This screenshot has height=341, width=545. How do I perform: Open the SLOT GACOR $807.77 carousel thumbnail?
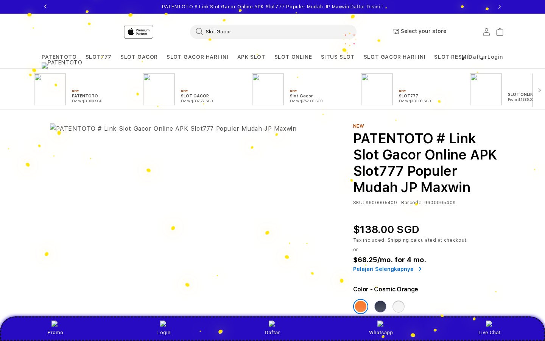[159, 89]
